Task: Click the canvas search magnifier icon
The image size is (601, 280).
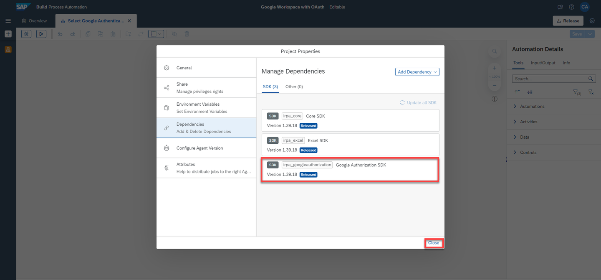Action: click(495, 51)
